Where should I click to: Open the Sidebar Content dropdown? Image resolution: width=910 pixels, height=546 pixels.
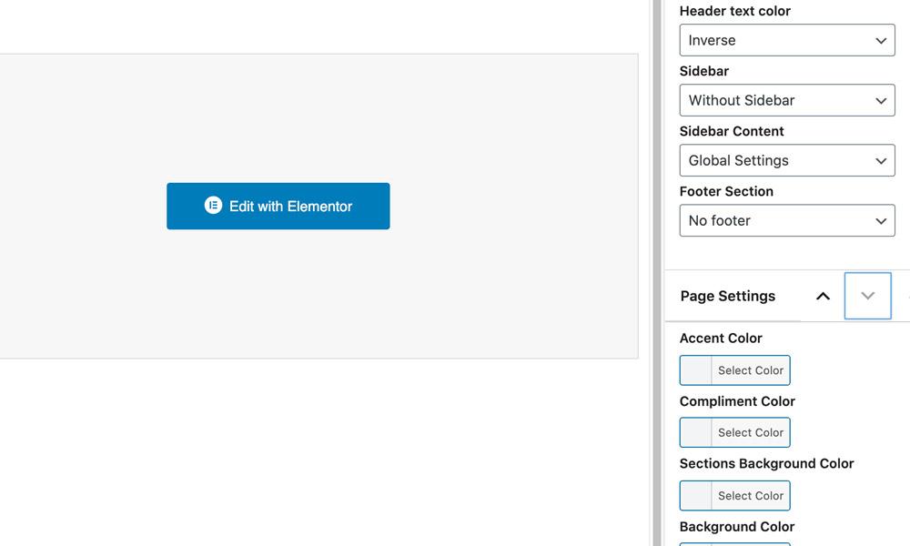point(787,160)
